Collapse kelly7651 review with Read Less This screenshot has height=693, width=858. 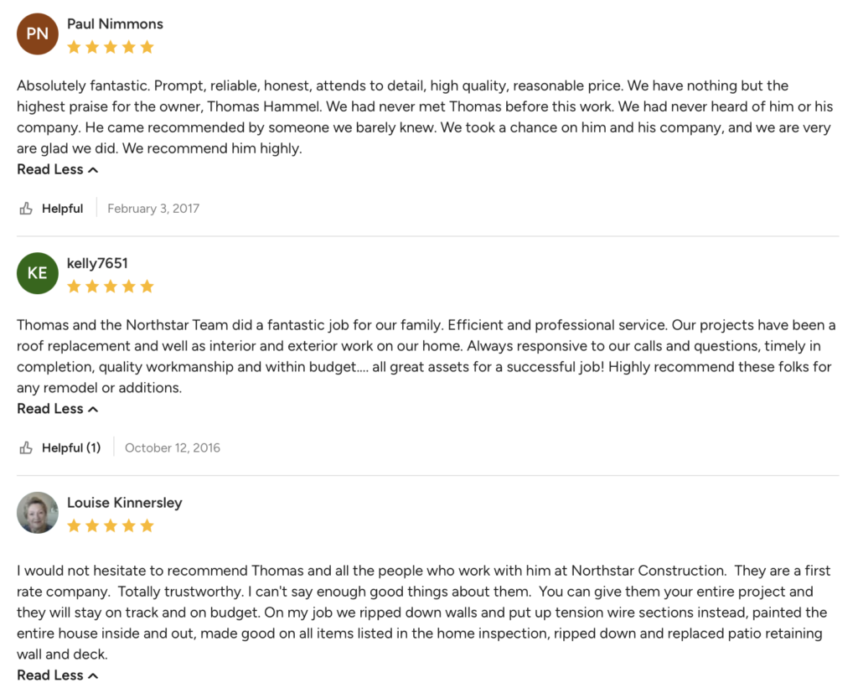[58, 409]
